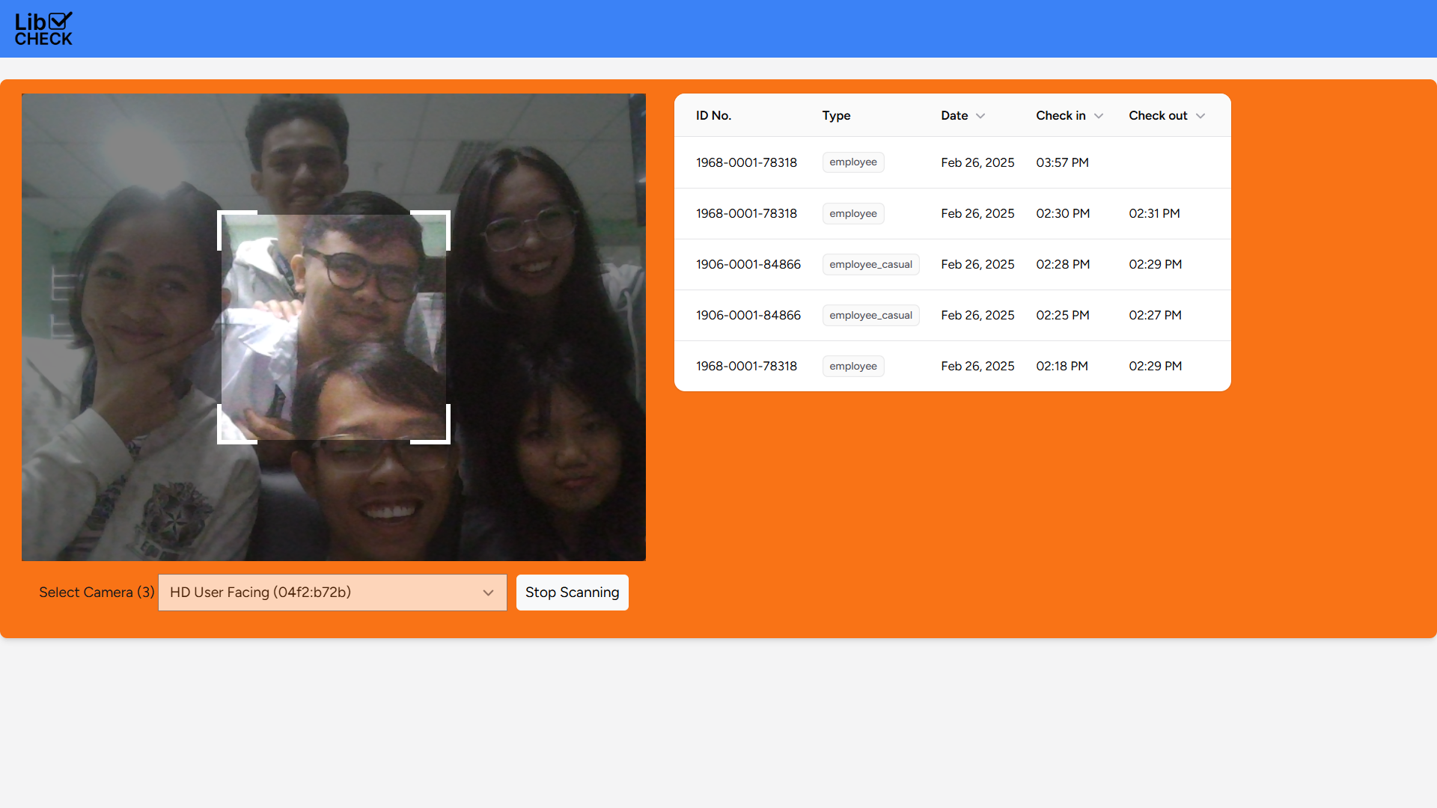Screen dimensions: 1437x808
Task: Click the ID No. column header
Action: point(713,116)
